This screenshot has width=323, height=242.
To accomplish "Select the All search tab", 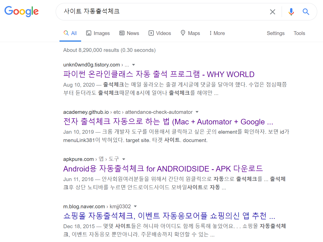I will tap(70, 33).
